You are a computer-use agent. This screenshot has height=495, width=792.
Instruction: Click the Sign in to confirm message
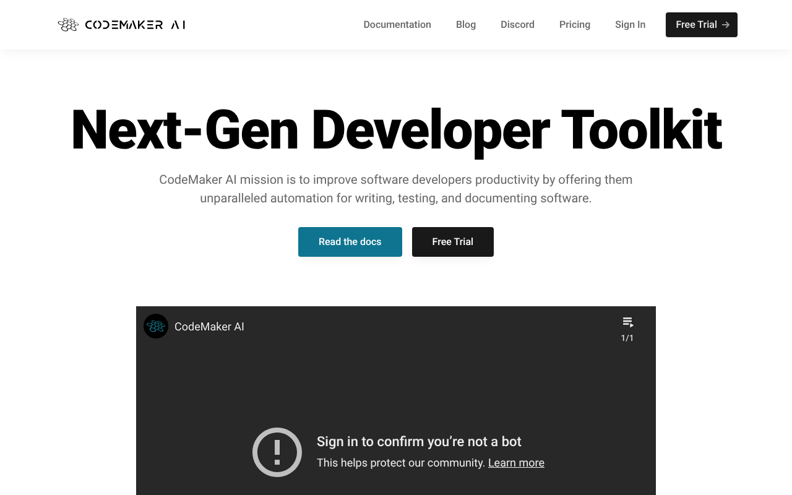(419, 441)
